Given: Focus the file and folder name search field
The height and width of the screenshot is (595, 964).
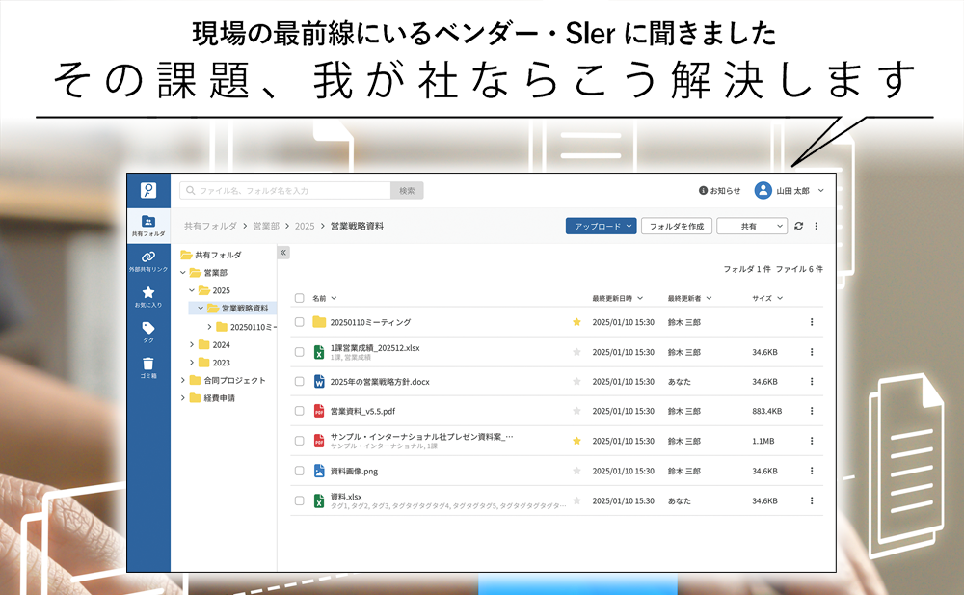Looking at the screenshot, I should pos(285,191).
